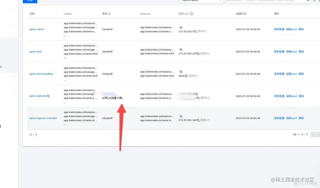Update configuration of apisix-ingress-controller
The height and width of the screenshot is (188, 320).
[x=279, y=118]
